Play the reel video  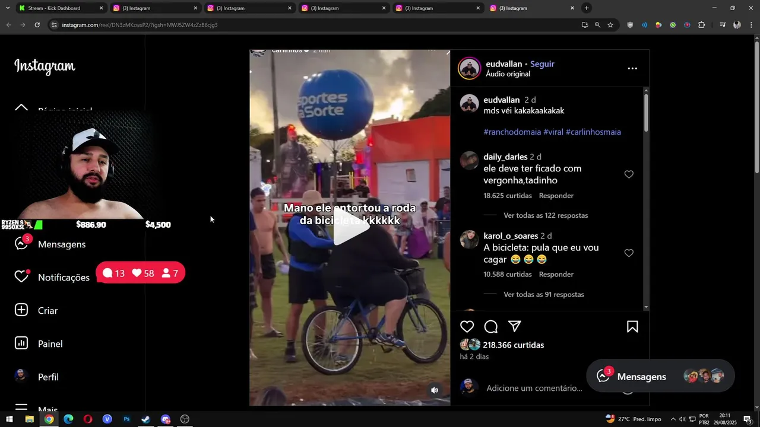350,228
